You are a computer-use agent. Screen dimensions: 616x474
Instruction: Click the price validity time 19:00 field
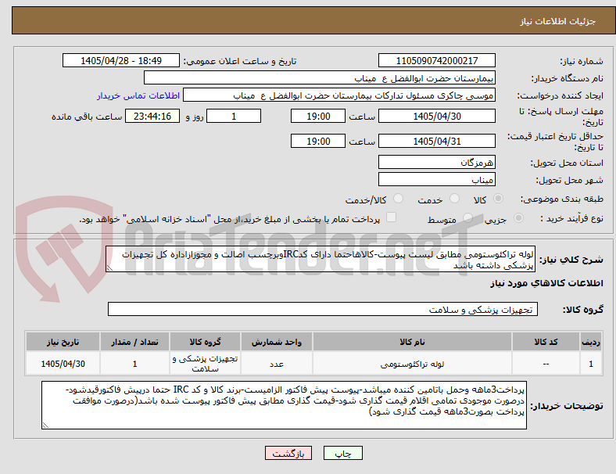coord(318,141)
